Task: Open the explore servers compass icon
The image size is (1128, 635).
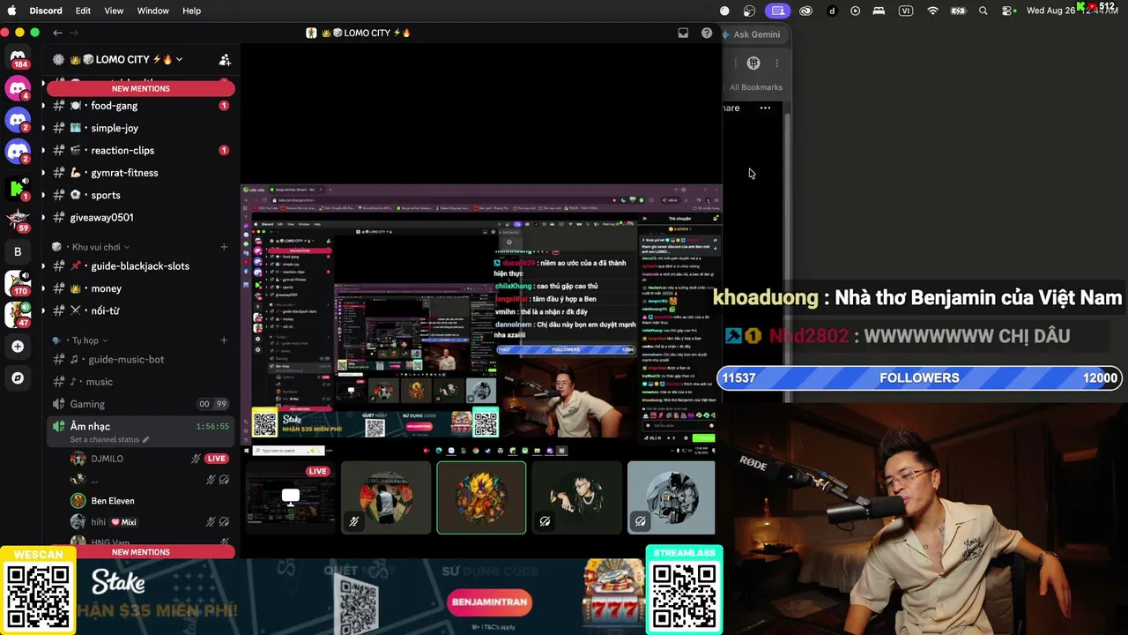Action: pyautogui.click(x=18, y=377)
